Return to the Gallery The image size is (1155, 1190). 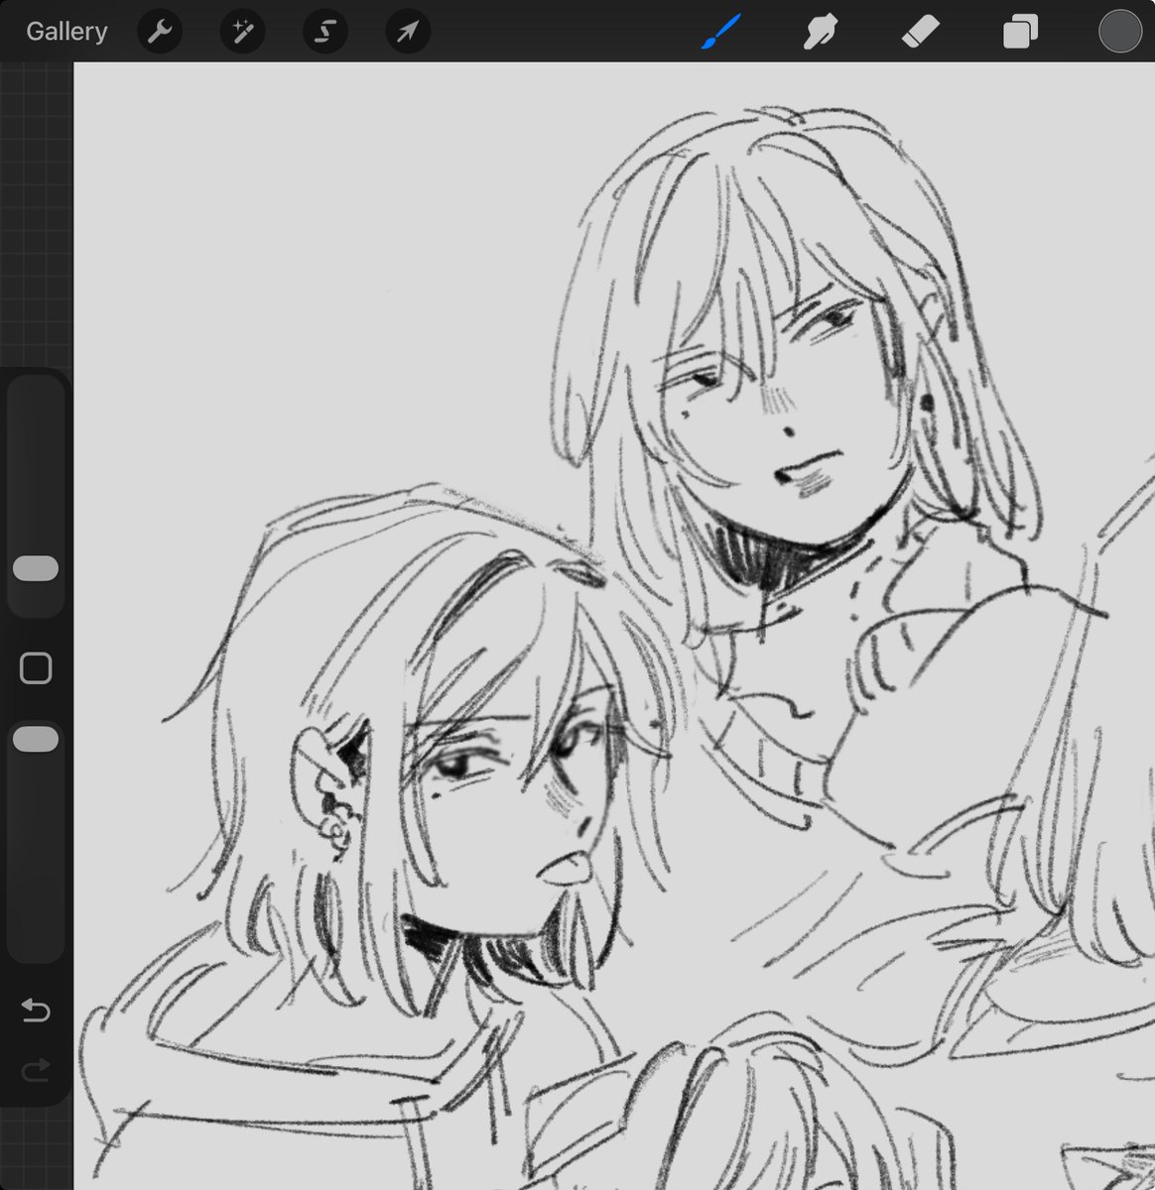(66, 32)
